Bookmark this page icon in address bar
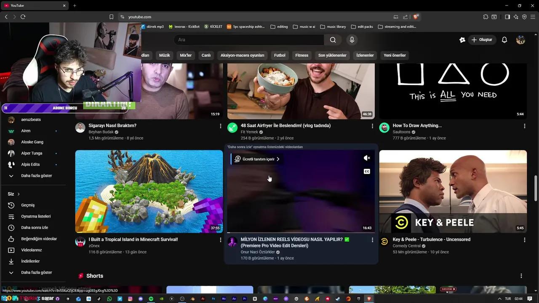 click(111, 17)
